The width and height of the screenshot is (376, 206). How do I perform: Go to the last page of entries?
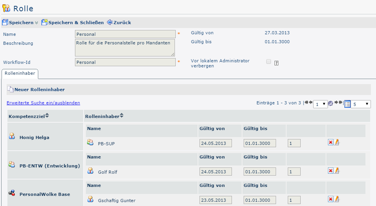341,103
